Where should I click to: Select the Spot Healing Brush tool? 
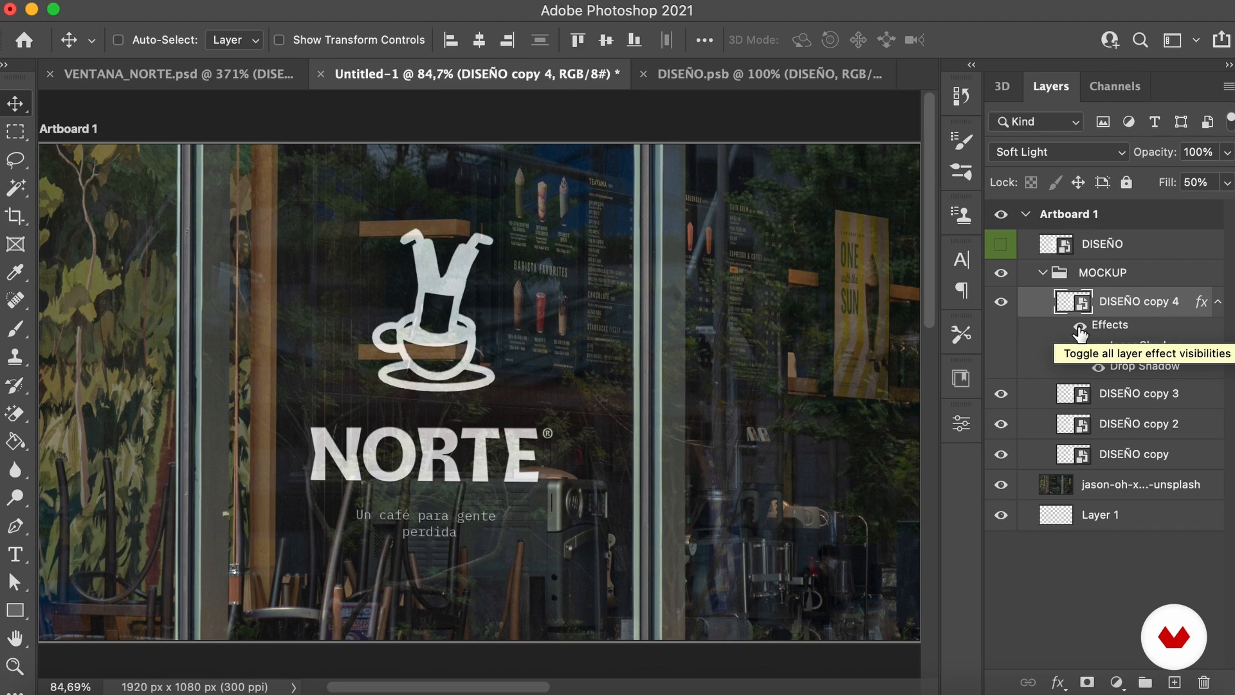15,301
